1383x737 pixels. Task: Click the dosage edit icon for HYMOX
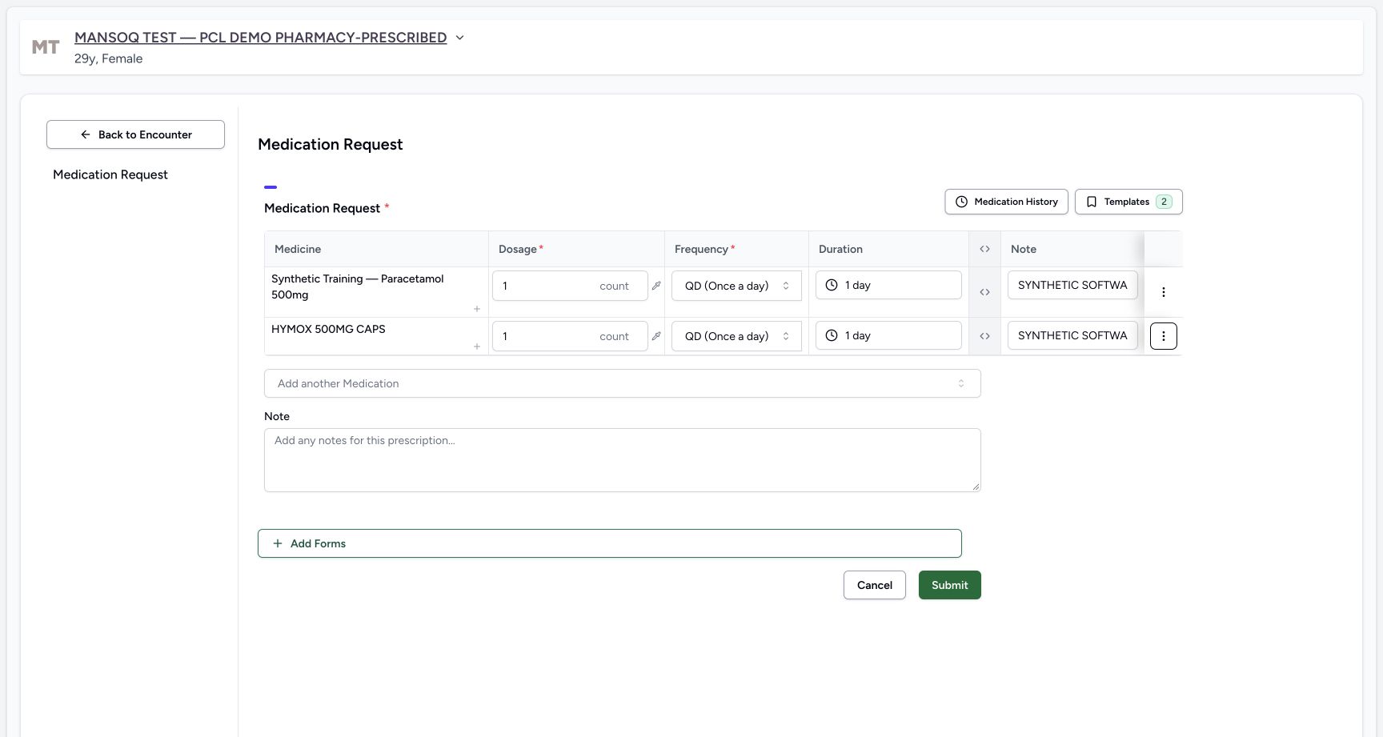[656, 336]
